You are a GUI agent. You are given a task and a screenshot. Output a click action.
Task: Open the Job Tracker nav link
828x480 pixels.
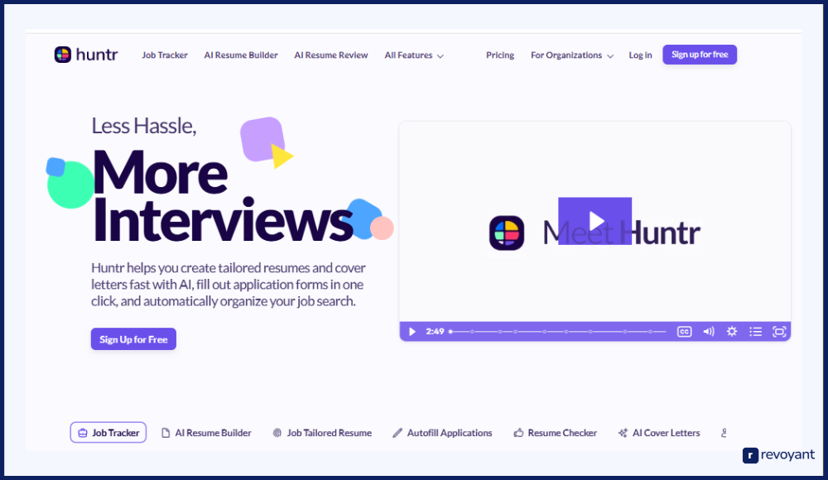pyautogui.click(x=164, y=55)
